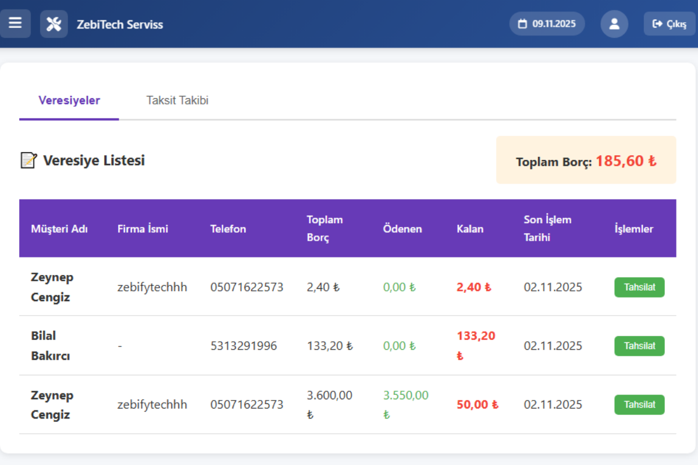
Task: Click the Kalan column header
Action: click(470, 229)
